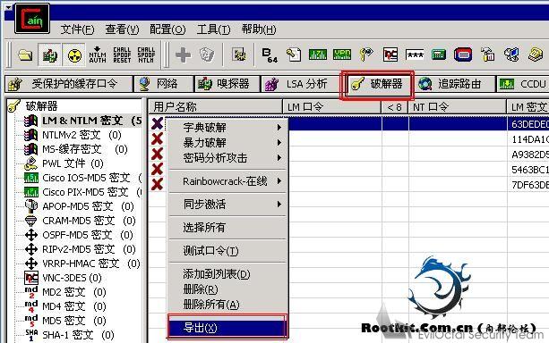The width and height of the screenshot is (549, 343).
Task: Open the 工具(T) menu
Action: click(213, 29)
